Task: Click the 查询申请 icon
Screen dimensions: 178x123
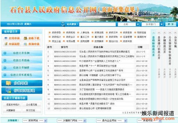Action: coord(25,44)
